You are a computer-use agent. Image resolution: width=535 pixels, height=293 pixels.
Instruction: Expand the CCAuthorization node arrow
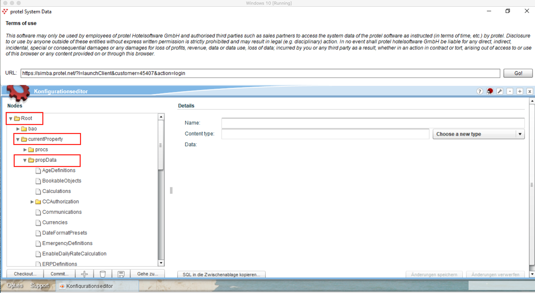pos(32,202)
